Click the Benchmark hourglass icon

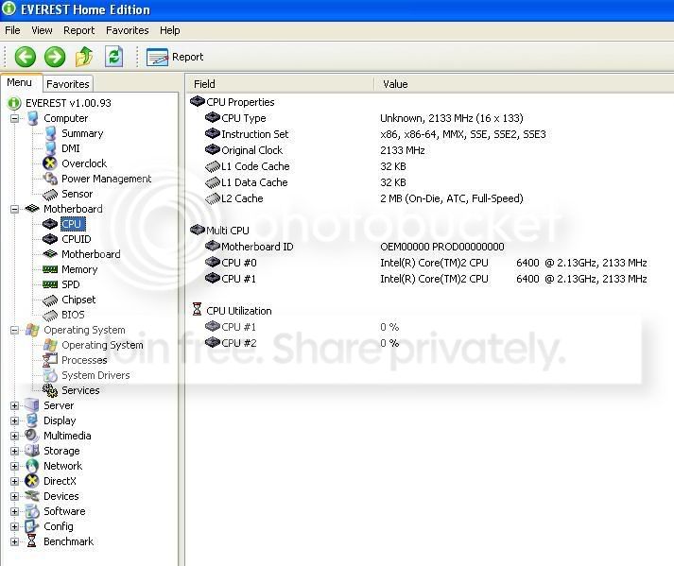tap(32, 541)
